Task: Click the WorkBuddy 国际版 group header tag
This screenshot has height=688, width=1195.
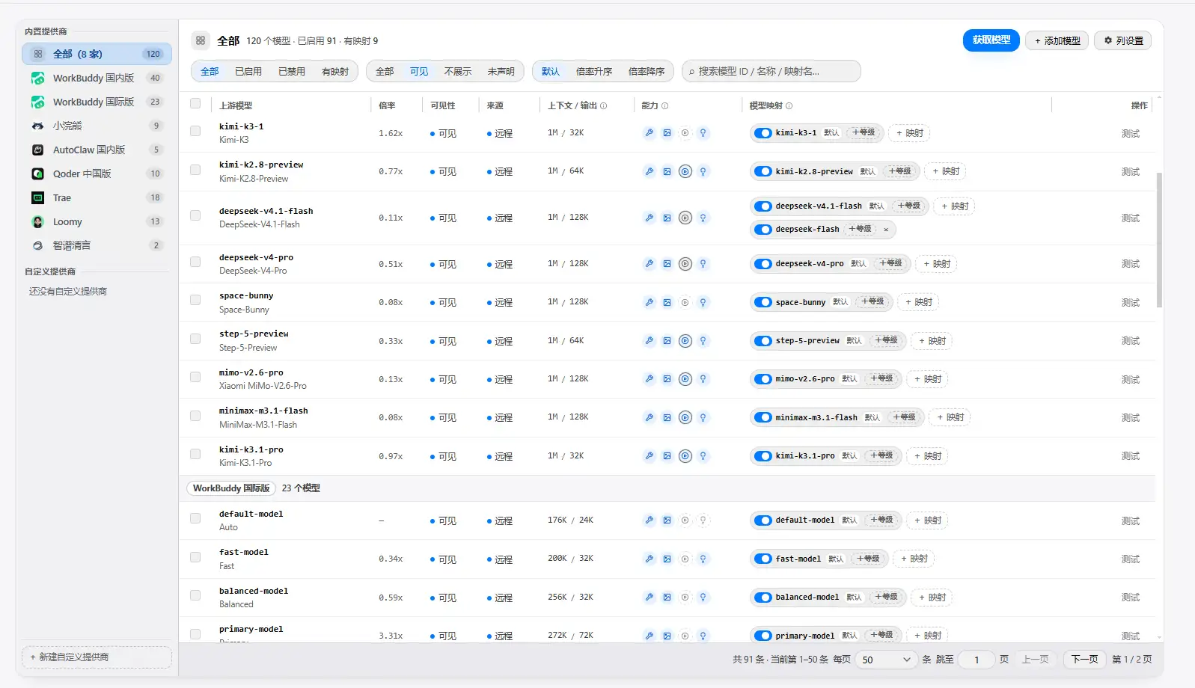Action: tap(231, 488)
